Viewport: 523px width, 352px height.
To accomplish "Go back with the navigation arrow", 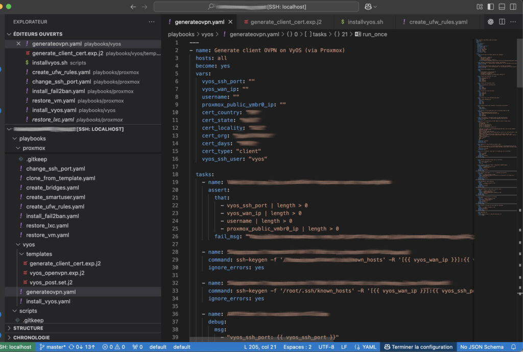I will [133, 7].
